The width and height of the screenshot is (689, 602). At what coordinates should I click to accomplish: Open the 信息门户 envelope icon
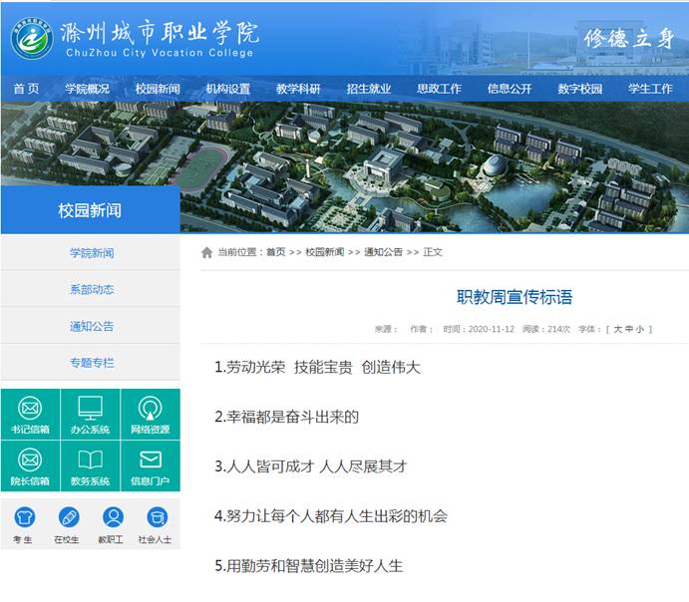point(151,460)
